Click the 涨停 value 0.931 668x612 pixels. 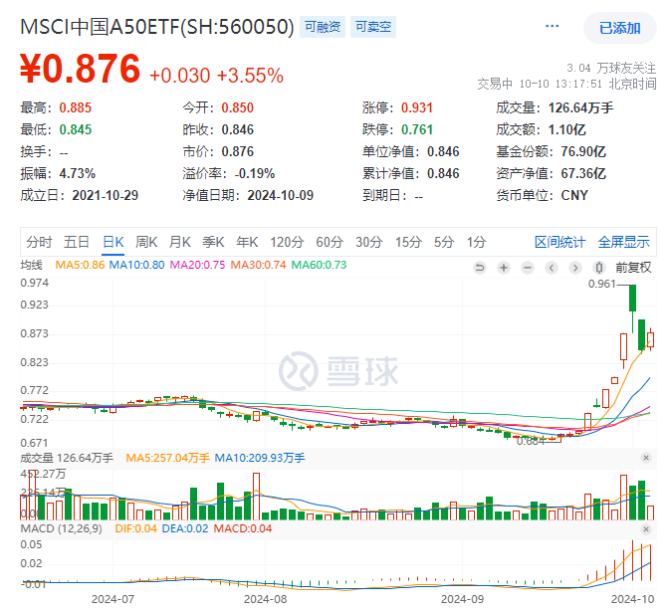pos(417,107)
